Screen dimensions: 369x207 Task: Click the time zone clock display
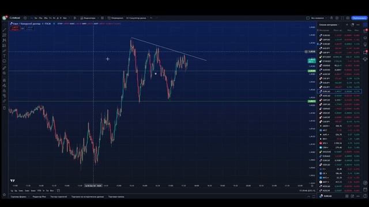(307, 191)
